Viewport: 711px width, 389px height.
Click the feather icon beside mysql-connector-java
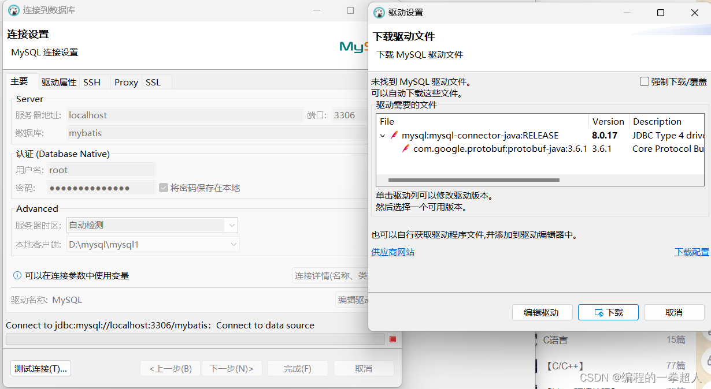point(394,136)
